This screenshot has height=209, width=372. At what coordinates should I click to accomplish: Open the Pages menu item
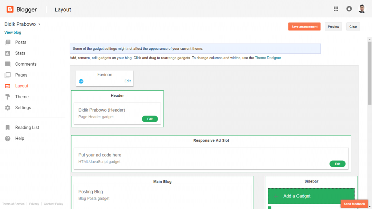[x=21, y=75]
